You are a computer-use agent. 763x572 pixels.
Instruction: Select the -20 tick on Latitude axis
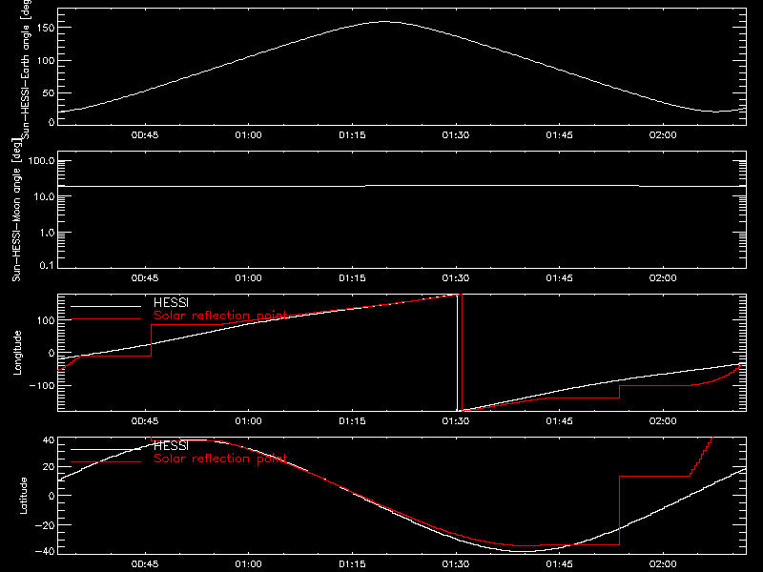coord(45,525)
